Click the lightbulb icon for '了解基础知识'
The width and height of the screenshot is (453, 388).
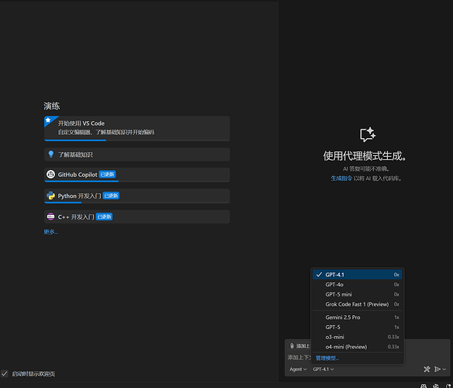coord(51,154)
